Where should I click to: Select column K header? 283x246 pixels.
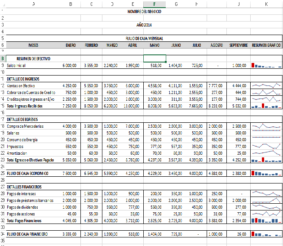pos(266,4)
